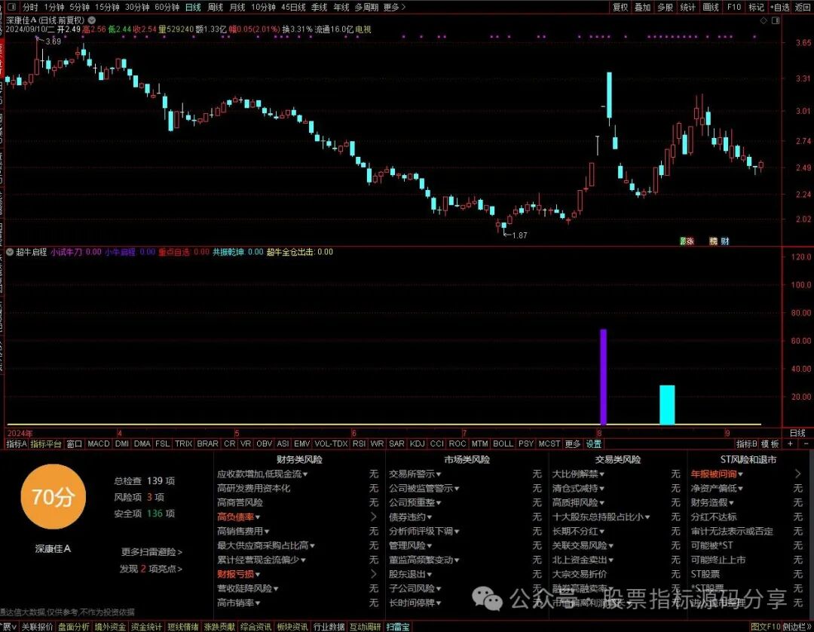Select the 多周期 multi-period tab
The height and width of the screenshot is (632, 814).
tap(366, 8)
